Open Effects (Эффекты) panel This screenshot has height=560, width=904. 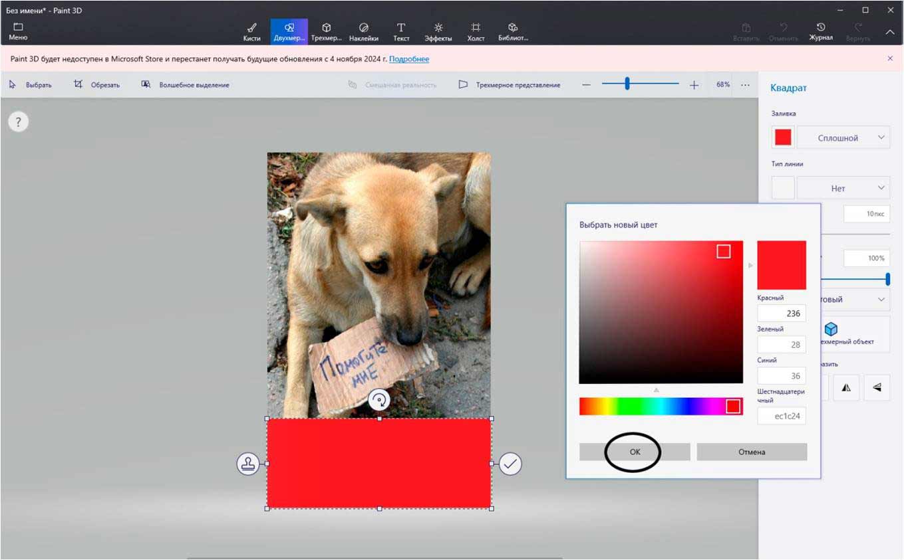point(438,32)
